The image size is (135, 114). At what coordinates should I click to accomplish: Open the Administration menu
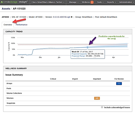126,2
